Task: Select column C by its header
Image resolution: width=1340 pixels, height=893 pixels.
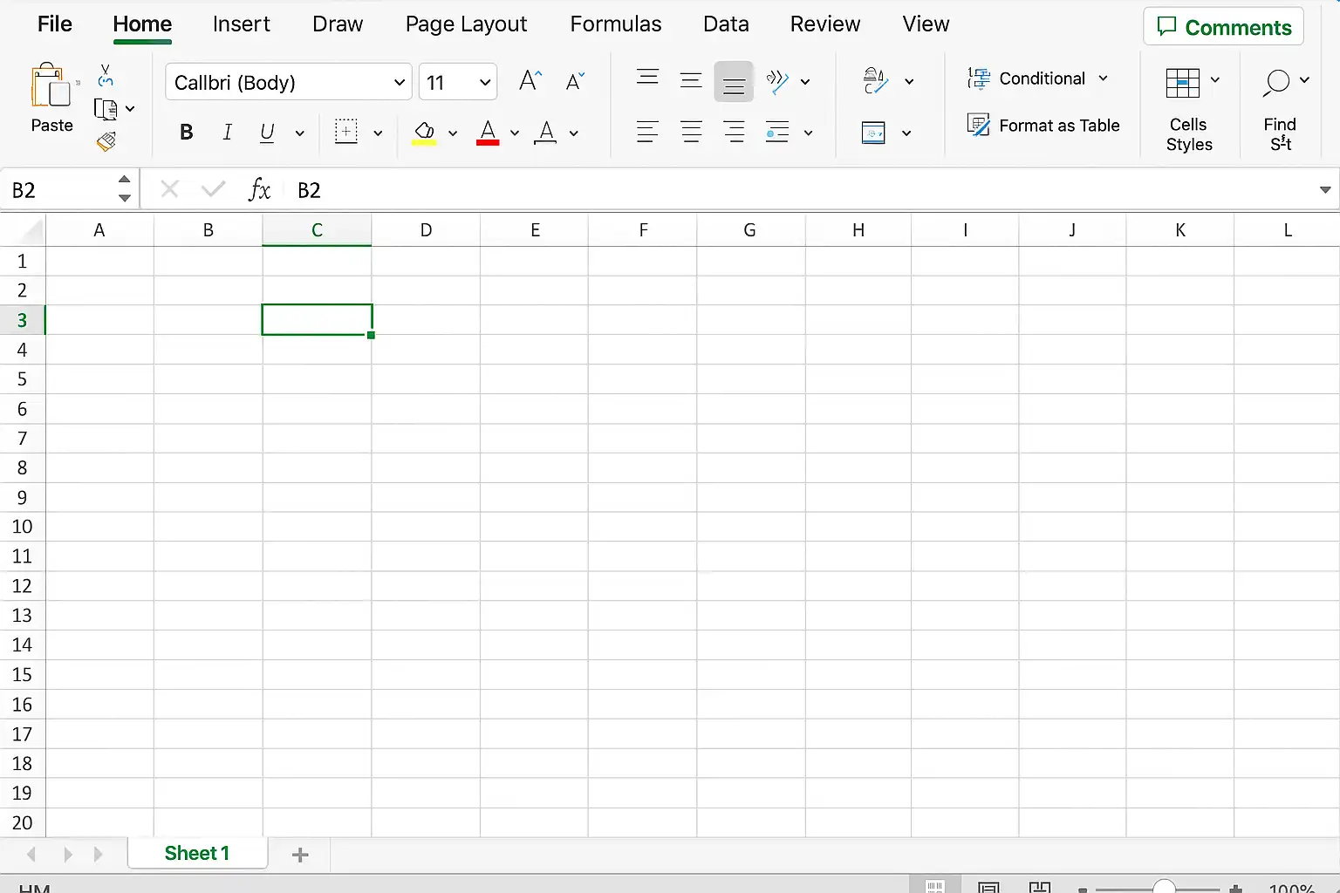Action: (x=317, y=230)
